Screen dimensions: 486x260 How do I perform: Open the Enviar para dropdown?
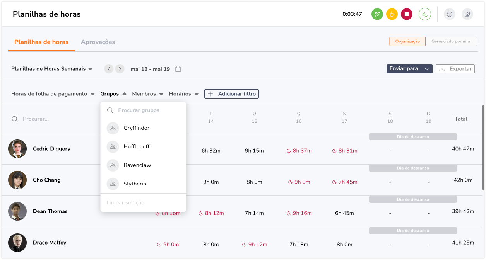[x=409, y=69]
